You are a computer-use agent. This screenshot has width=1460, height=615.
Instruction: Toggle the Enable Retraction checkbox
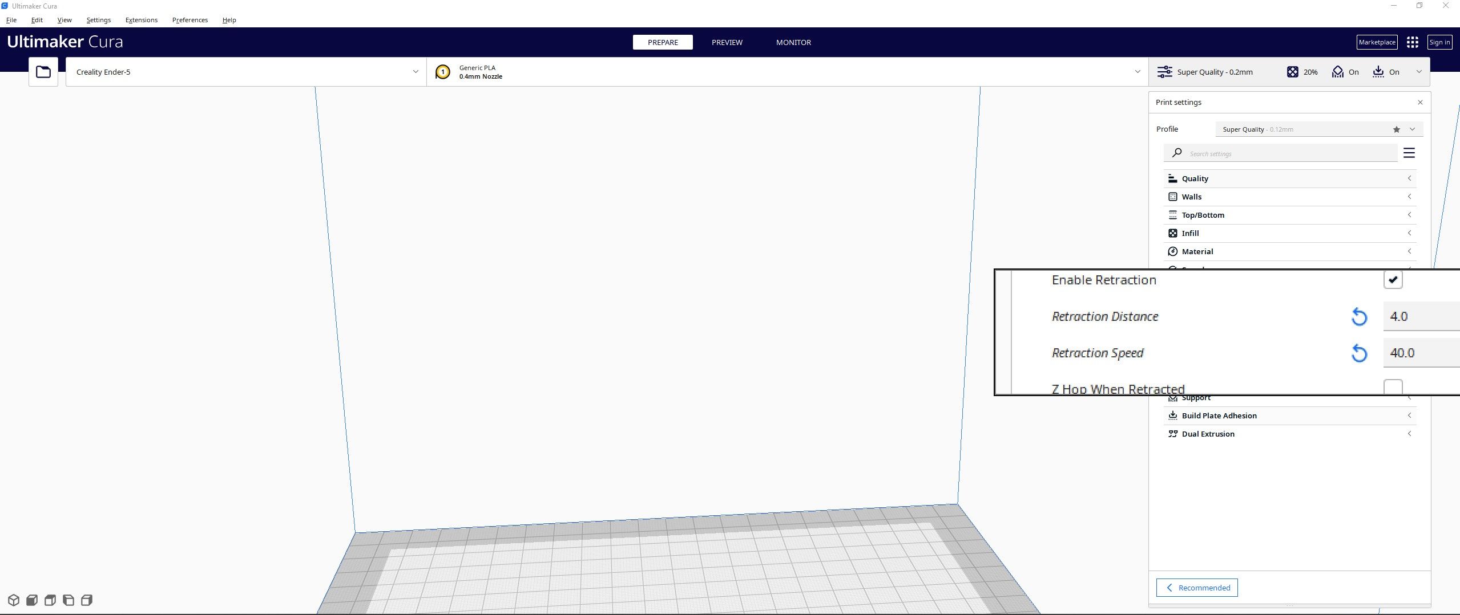click(x=1393, y=280)
